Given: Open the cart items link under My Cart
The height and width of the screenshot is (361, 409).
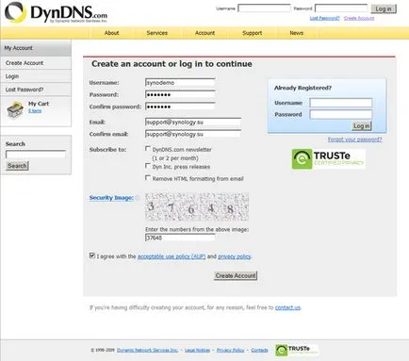Looking at the screenshot, I should pos(35,111).
